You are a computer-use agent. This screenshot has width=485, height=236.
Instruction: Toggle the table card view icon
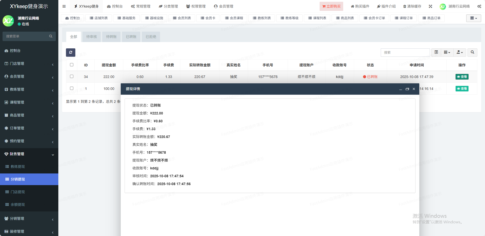[x=436, y=52]
